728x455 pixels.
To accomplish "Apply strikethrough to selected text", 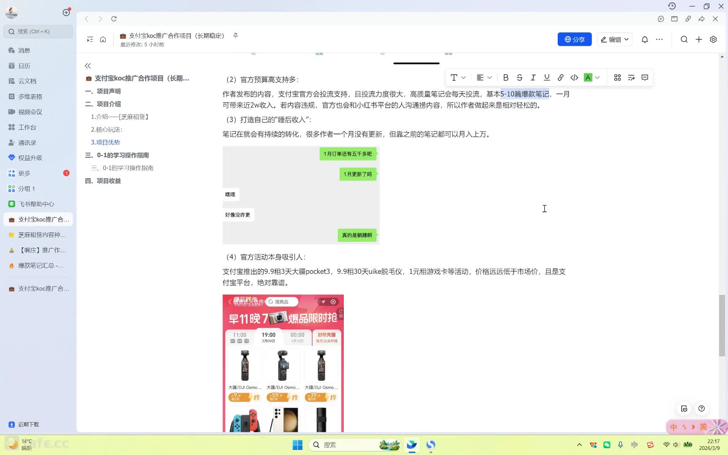I will pyautogui.click(x=519, y=78).
